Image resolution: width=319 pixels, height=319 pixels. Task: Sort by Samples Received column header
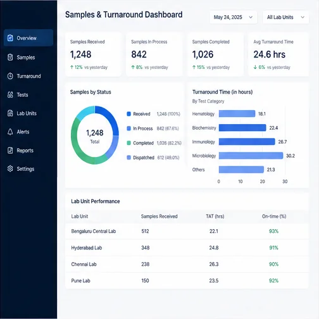tap(159, 216)
